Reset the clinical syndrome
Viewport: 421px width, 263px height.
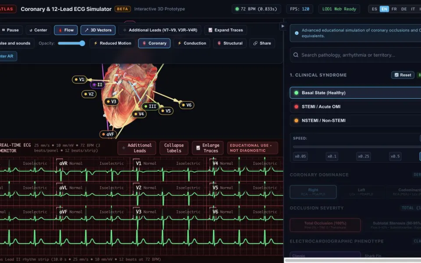point(403,75)
